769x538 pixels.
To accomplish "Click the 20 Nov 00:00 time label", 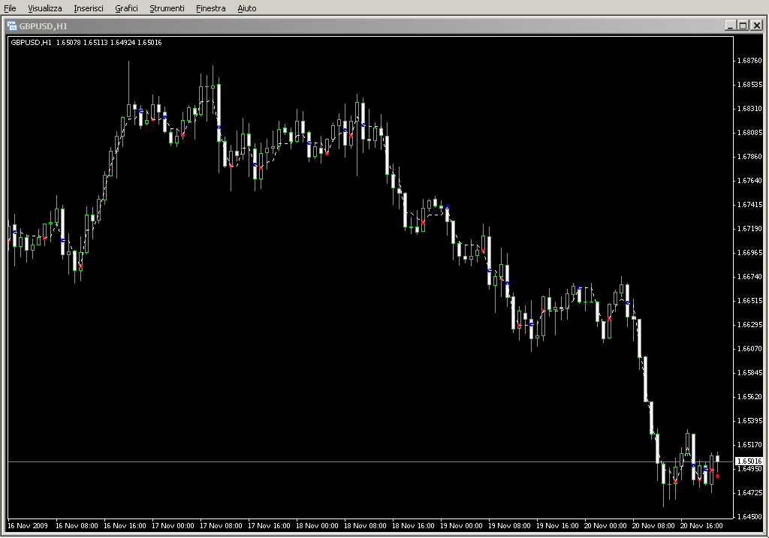I will coord(606,526).
